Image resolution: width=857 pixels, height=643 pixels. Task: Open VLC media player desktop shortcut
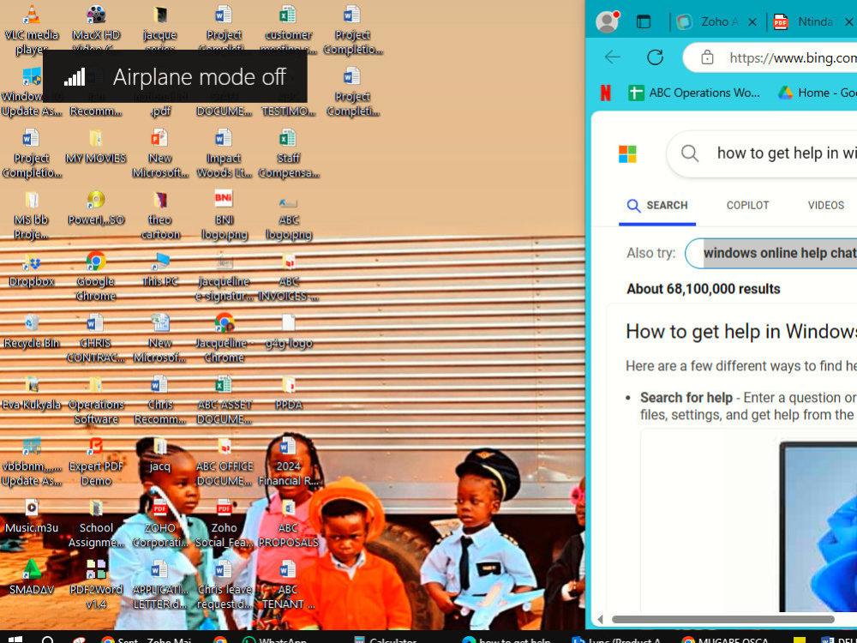coord(32,29)
